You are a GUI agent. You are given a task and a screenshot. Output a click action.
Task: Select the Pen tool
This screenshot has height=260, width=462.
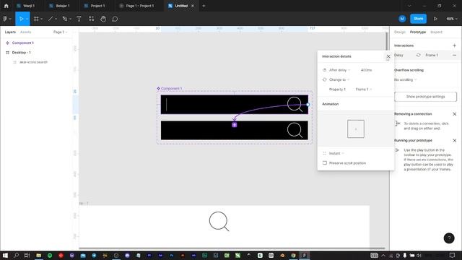coord(65,19)
